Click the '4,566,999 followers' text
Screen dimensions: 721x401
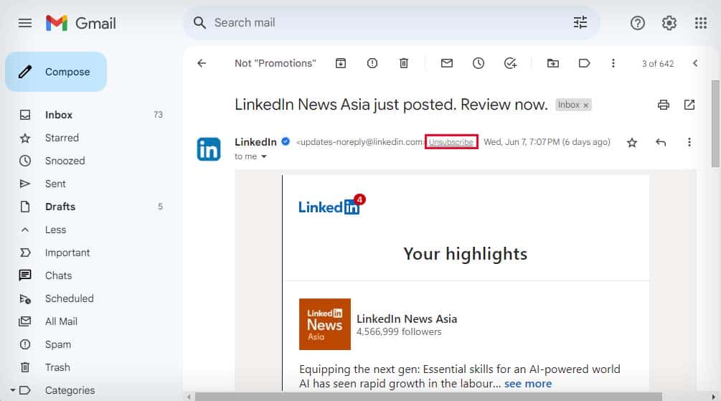(x=399, y=331)
